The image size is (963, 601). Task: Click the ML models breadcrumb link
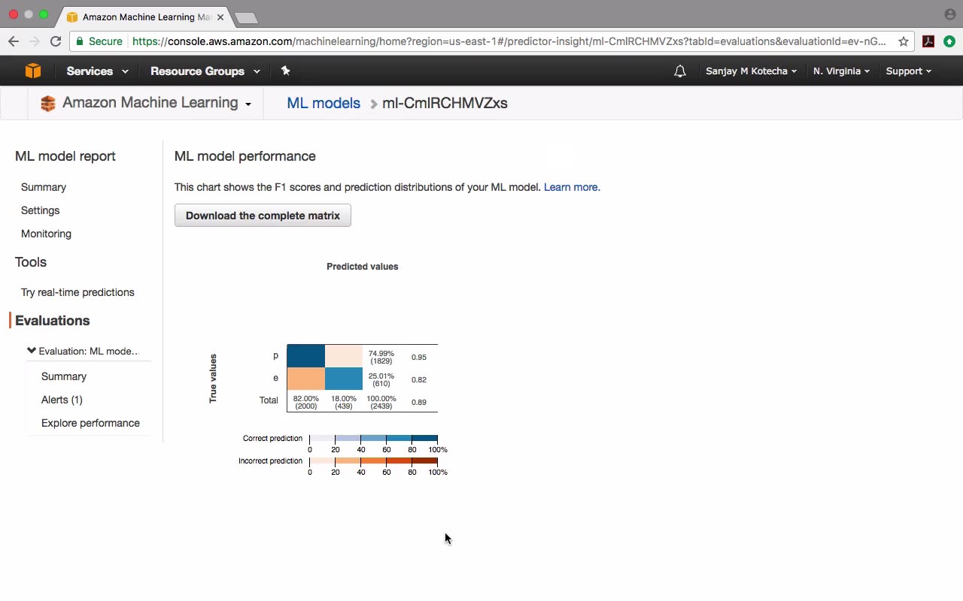pyautogui.click(x=324, y=103)
